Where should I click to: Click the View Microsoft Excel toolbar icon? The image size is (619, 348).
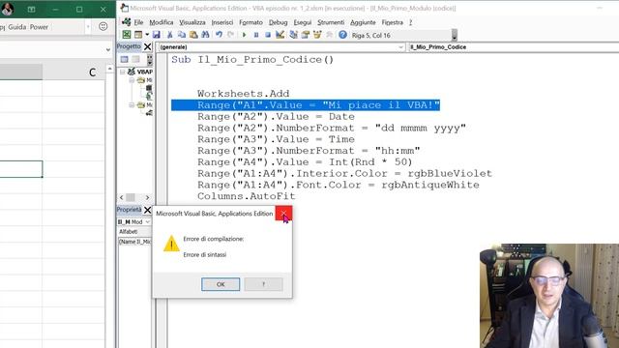tap(127, 35)
